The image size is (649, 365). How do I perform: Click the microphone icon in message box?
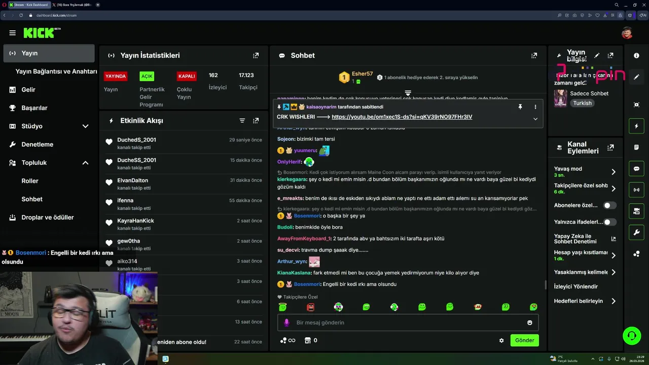pos(286,322)
